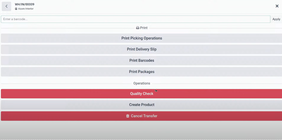Click Print Barcodes option
The image size is (282, 140).
pyautogui.click(x=141, y=60)
